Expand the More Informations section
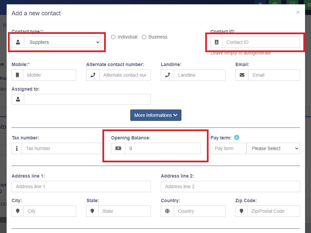 pyautogui.click(x=156, y=115)
